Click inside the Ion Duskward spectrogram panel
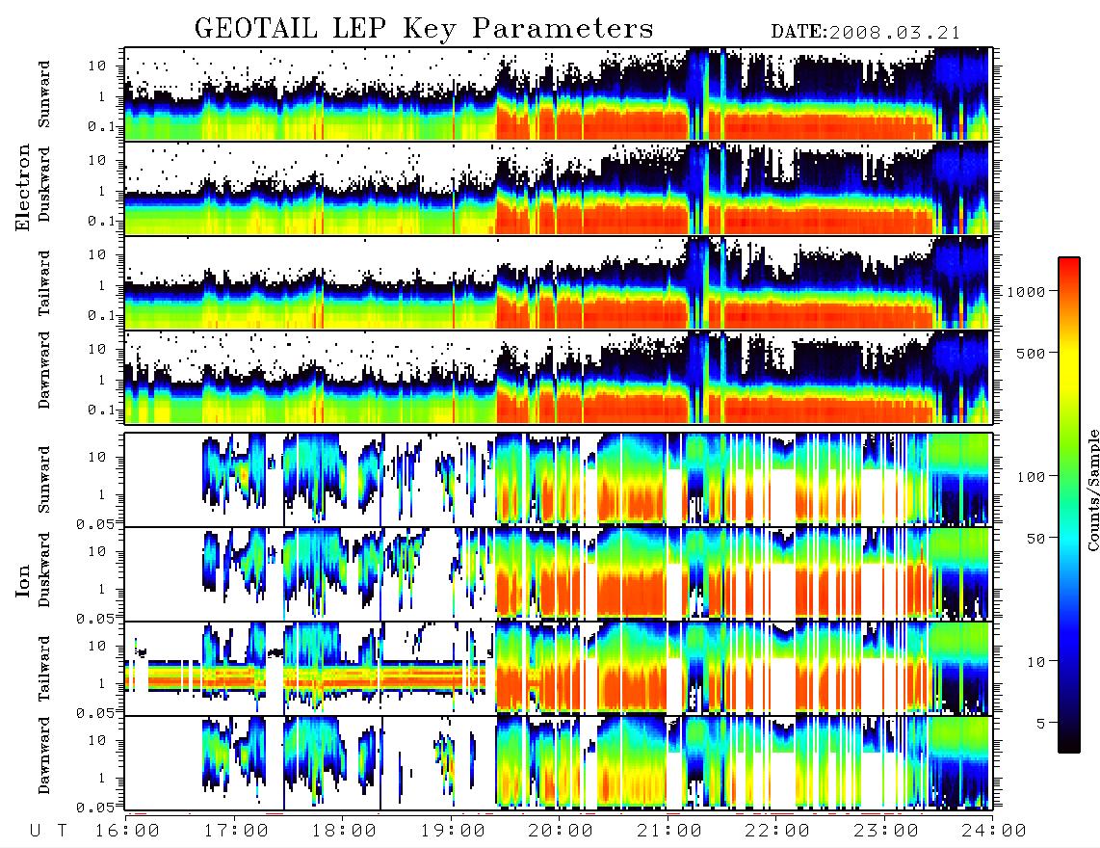Image resolution: width=1100 pixels, height=848 pixels. [x=559, y=573]
